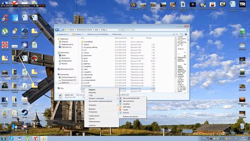The height and width of the screenshot is (141, 250).
Task: Select the capture file
Action: pyautogui.click(x=86, y=44)
